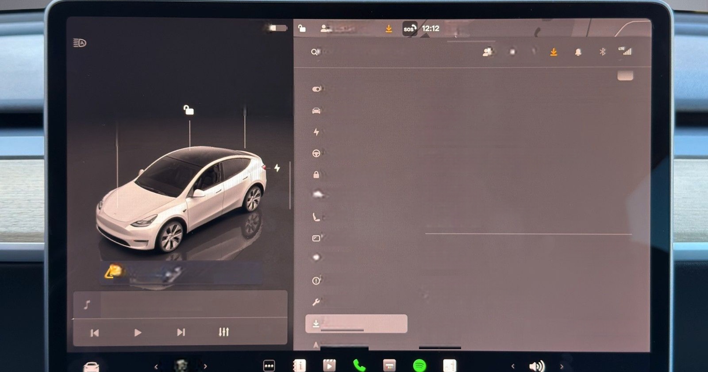
Task: Tap the padlock icon in status bar
Action: 302,28
